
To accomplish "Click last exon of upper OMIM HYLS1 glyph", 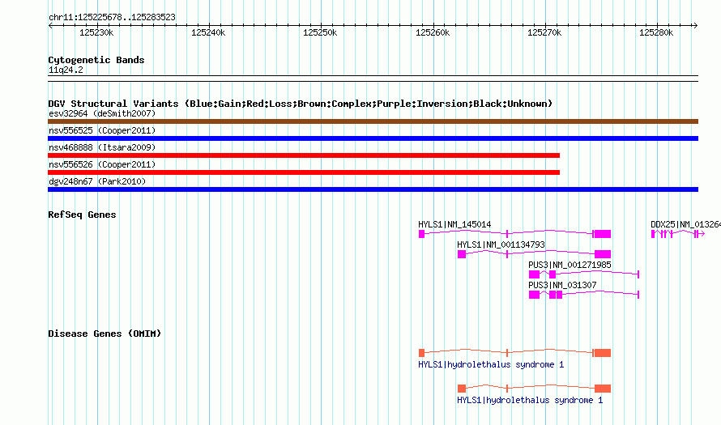I will tap(603, 353).
